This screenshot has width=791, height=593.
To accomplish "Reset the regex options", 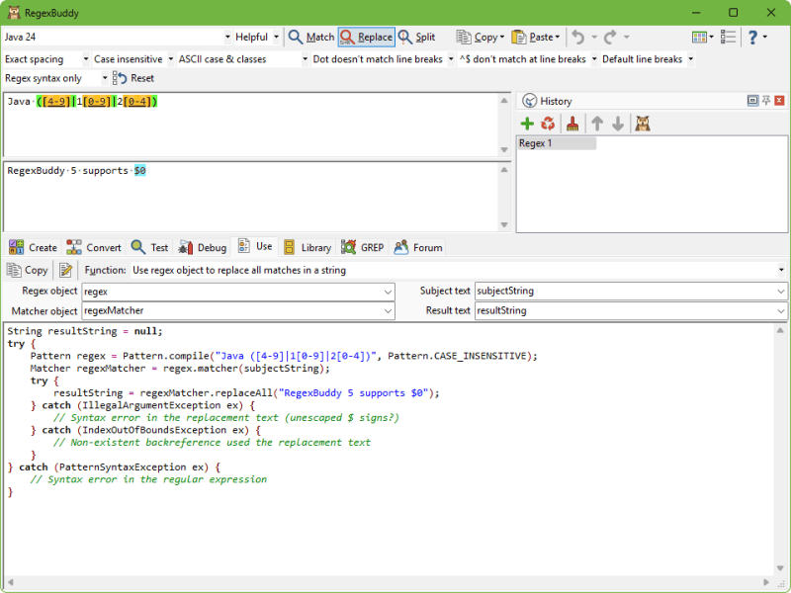I will click(133, 78).
